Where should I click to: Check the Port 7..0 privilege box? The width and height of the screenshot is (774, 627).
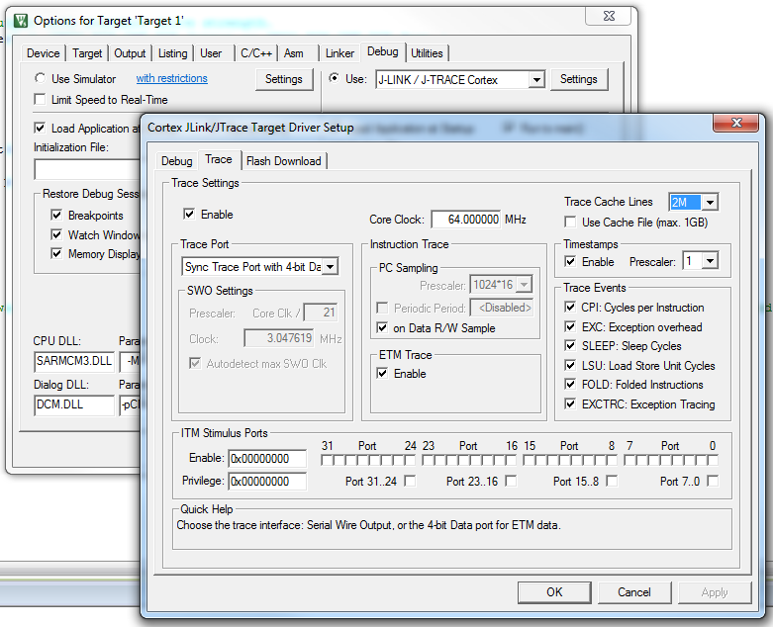tap(713, 481)
